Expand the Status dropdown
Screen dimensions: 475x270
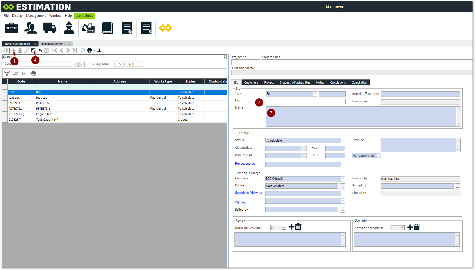coord(343,140)
